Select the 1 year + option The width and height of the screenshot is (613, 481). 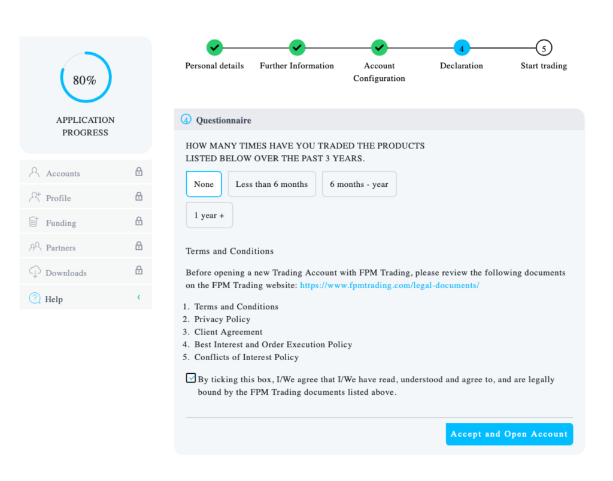(x=209, y=216)
